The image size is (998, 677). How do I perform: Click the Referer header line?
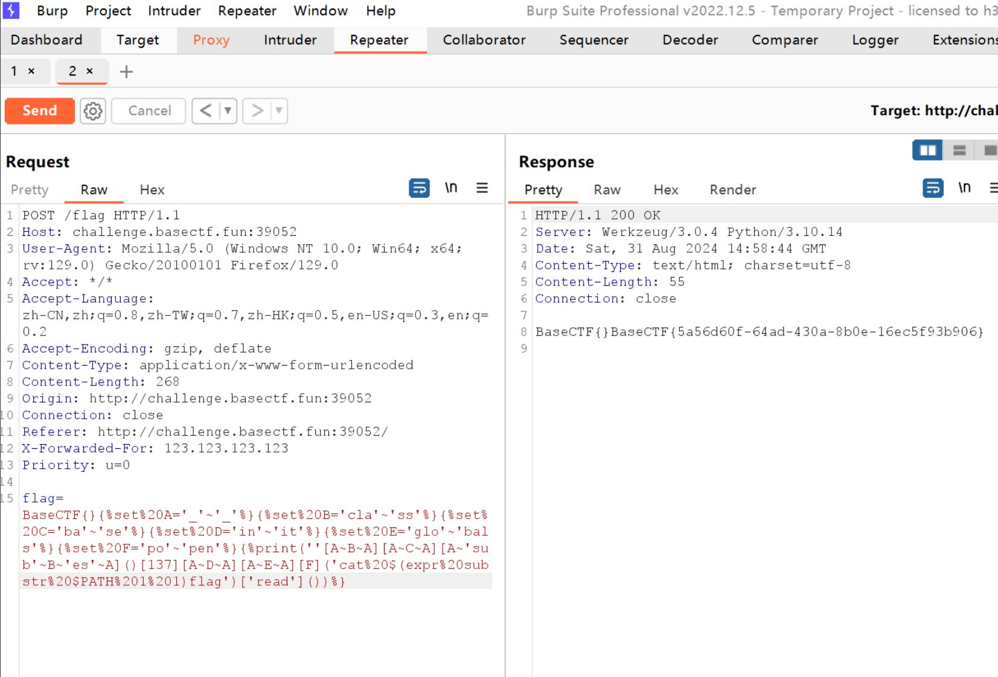click(x=205, y=432)
